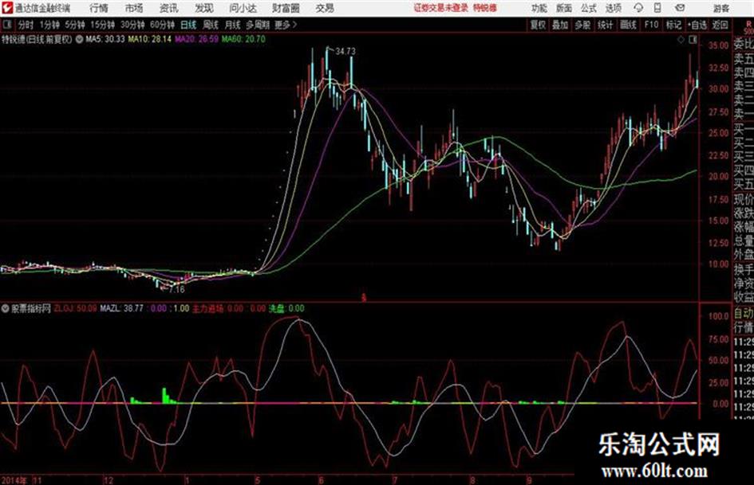Screen dimensions: 754x485
Task: Open the 发现 menu
Action: 203,8
